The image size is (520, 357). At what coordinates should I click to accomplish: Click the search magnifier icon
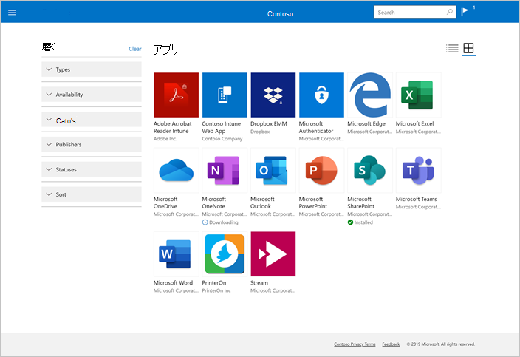pyautogui.click(x=449, y=13)
